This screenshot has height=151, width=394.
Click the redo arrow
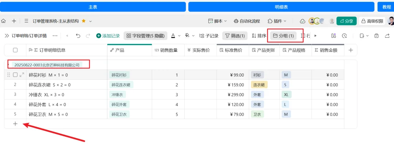(x=88, y=36)
